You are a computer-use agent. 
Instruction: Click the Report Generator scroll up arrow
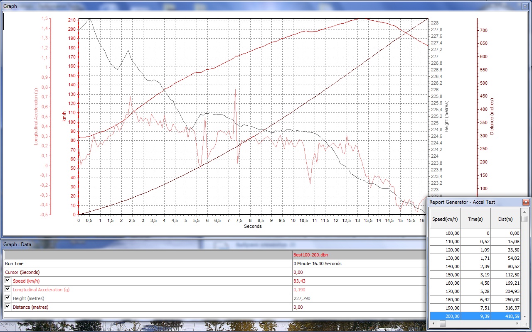[x=525, y=211]
